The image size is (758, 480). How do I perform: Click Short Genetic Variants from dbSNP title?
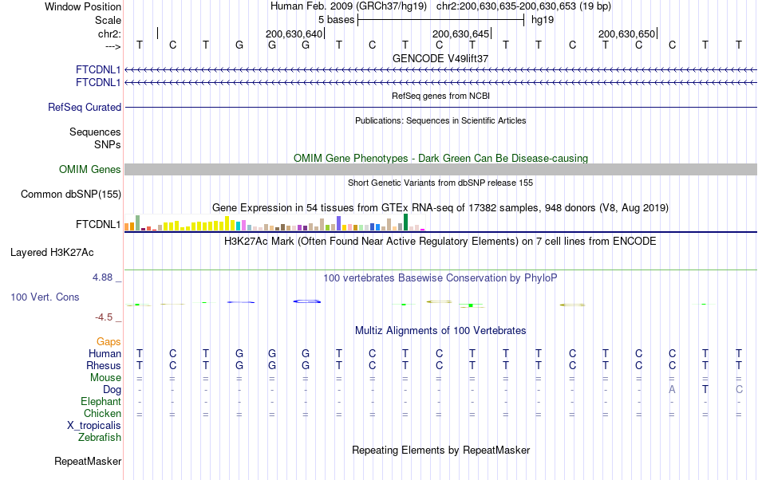[440, 183]
